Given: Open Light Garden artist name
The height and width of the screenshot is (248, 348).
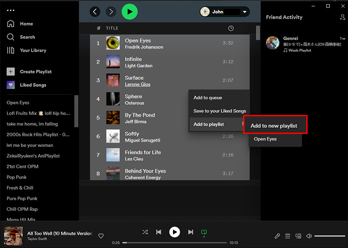Looking at the screenshot, I should [139, 66].
